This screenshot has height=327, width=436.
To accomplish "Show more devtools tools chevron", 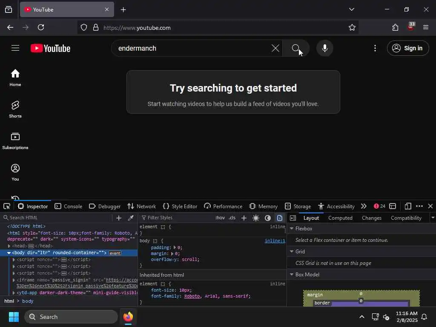I will tap(364, 207).
